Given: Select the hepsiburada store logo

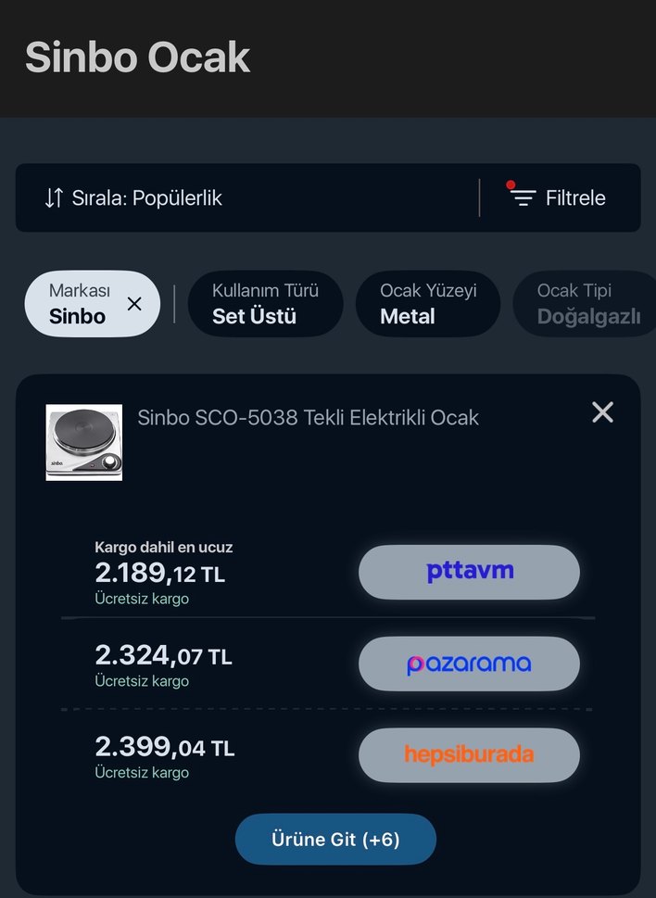Looking at the screenshot, I should coord(469,755).
